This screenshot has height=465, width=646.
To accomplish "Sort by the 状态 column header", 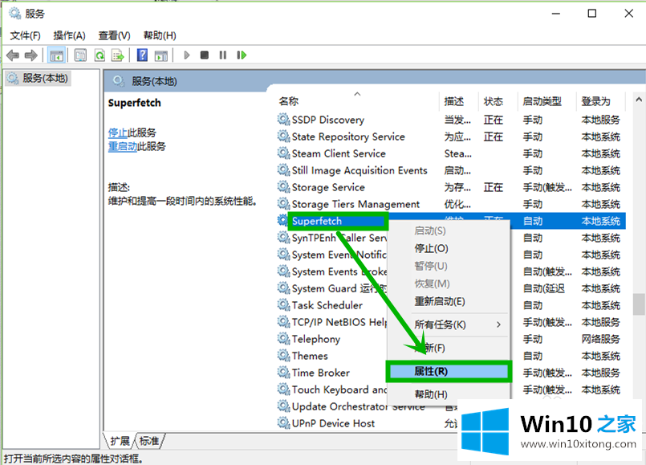I will (498, 101).
